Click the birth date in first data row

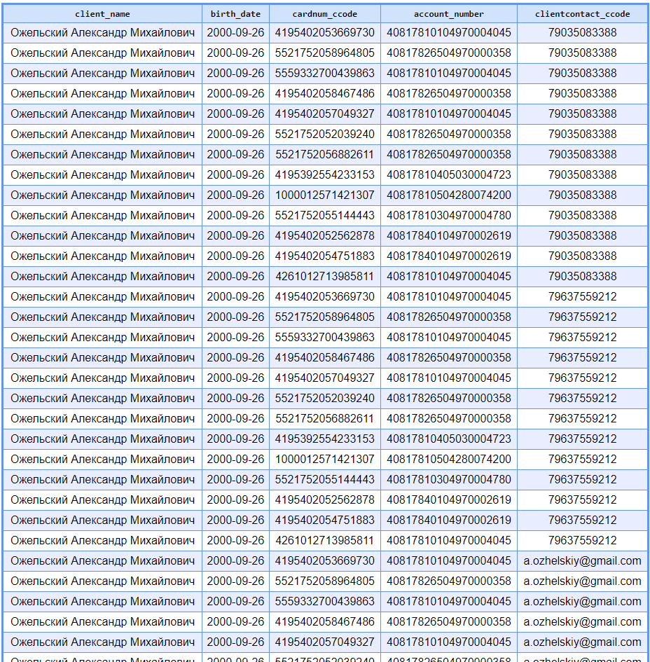(x=235, y=32)
